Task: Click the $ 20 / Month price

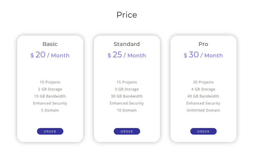Action: [50, 55]
